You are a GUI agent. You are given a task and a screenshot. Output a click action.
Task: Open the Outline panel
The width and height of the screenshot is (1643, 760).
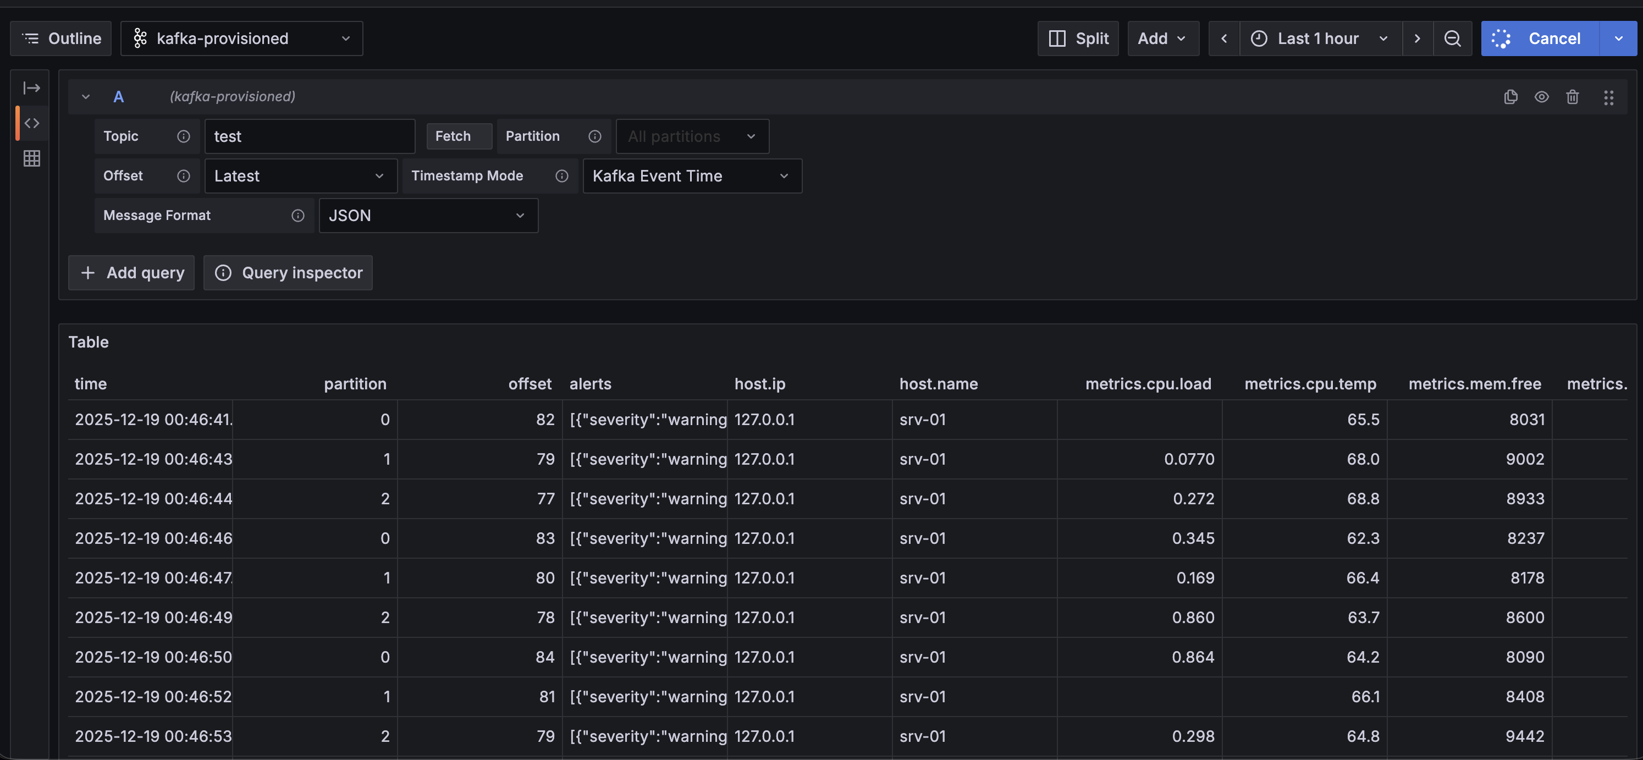[60, 38]
